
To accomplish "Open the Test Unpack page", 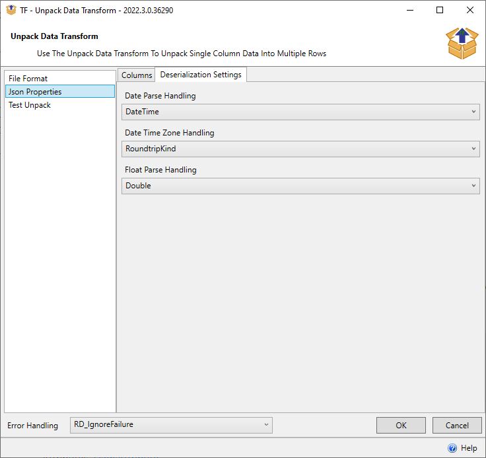I will pyautogui.click(x=30, y=105).
